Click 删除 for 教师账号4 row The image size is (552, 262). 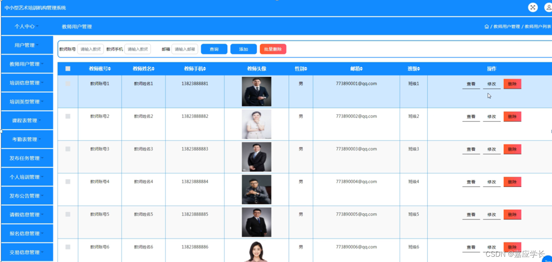512,182
